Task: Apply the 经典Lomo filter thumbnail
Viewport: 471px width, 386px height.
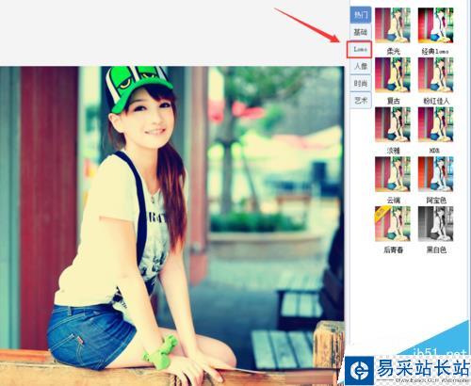Action: pyautogui.click(x=436, y=25)
